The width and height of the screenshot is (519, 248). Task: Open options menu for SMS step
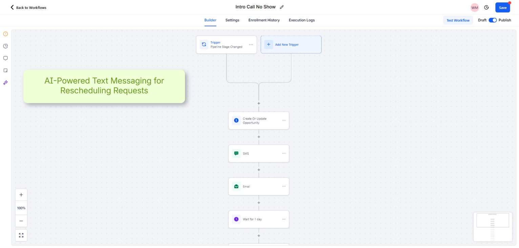click(x=284, y=154)
